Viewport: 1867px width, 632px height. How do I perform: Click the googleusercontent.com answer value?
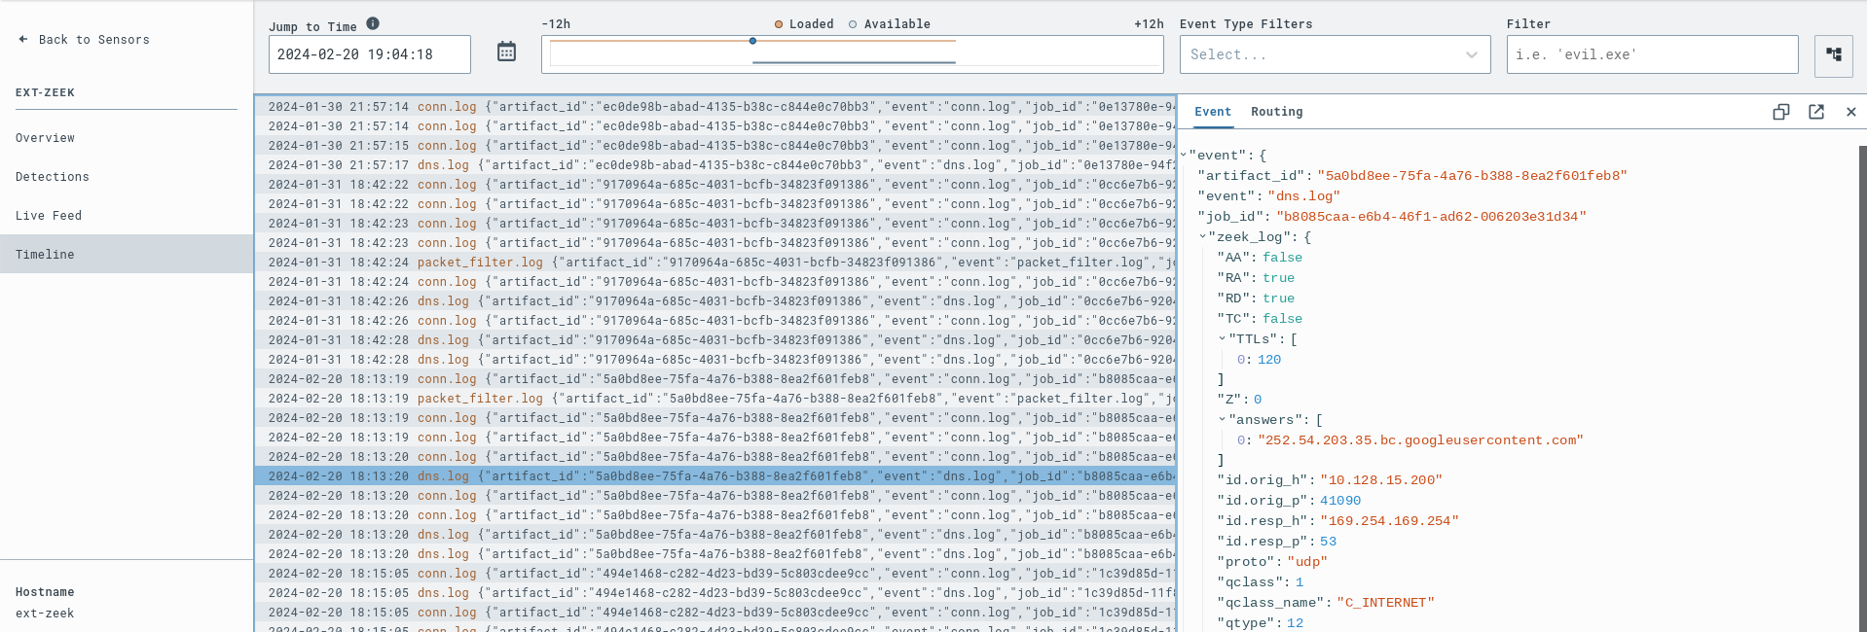1420,440
